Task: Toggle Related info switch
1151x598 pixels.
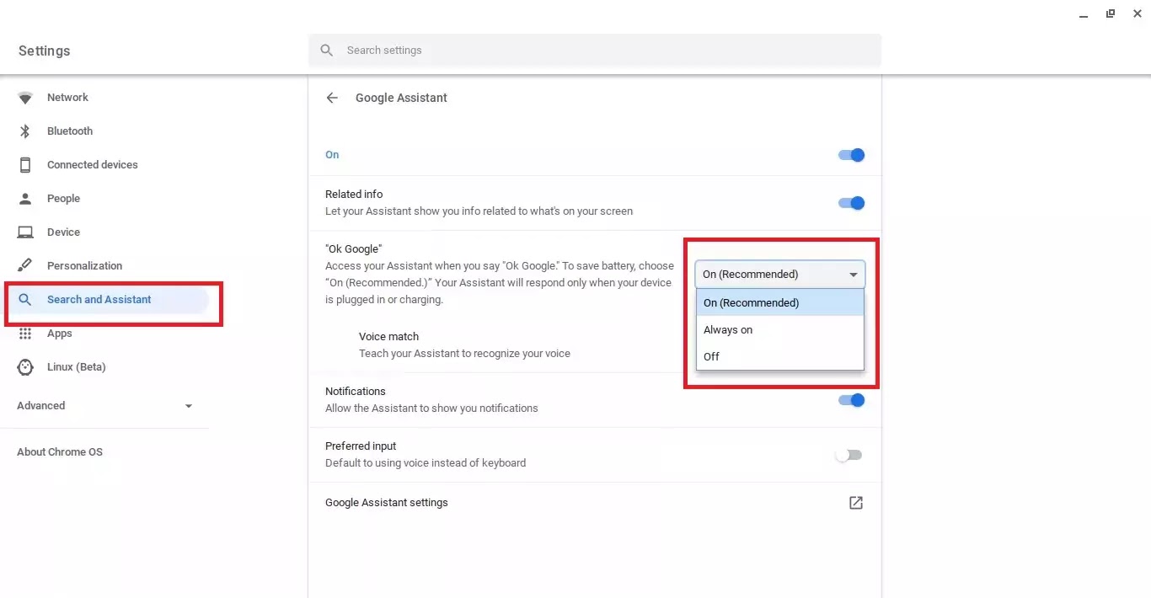Action: 851,203
